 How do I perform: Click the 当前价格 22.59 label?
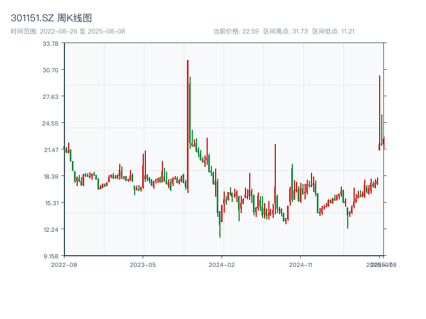235,31
